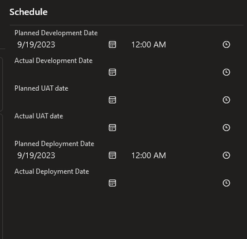
Task: Open clock picker for Planned Deployment Date
Action: pos(227,156)
